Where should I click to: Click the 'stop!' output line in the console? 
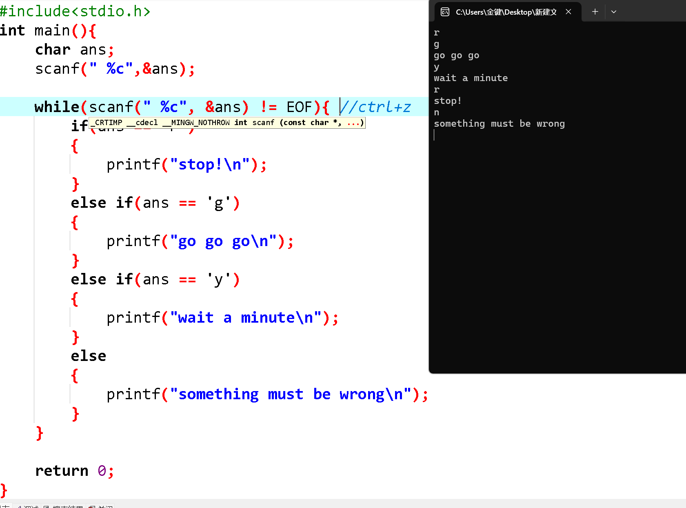[x=448, y=101]
